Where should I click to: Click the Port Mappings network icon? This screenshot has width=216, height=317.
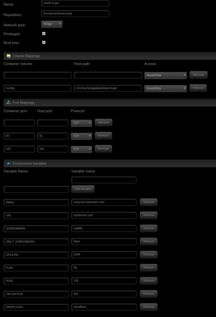8,103
